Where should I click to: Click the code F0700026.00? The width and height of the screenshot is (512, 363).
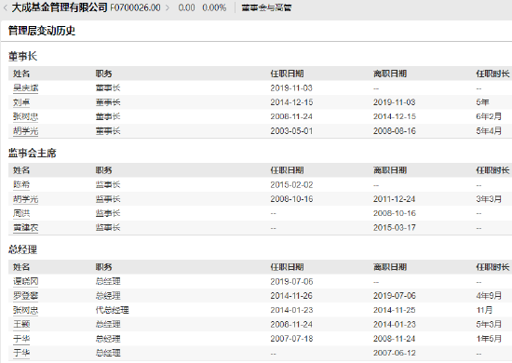point(135,7)
